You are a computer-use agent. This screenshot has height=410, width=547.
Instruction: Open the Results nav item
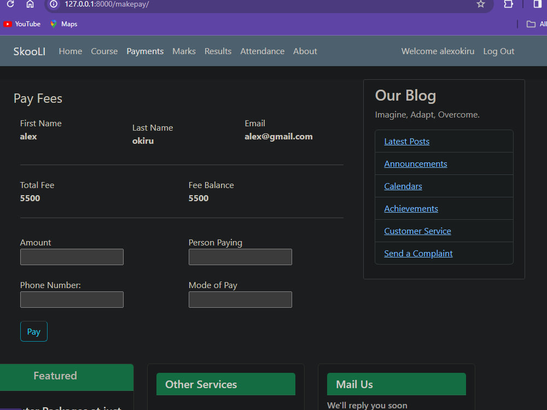point(218,51)
